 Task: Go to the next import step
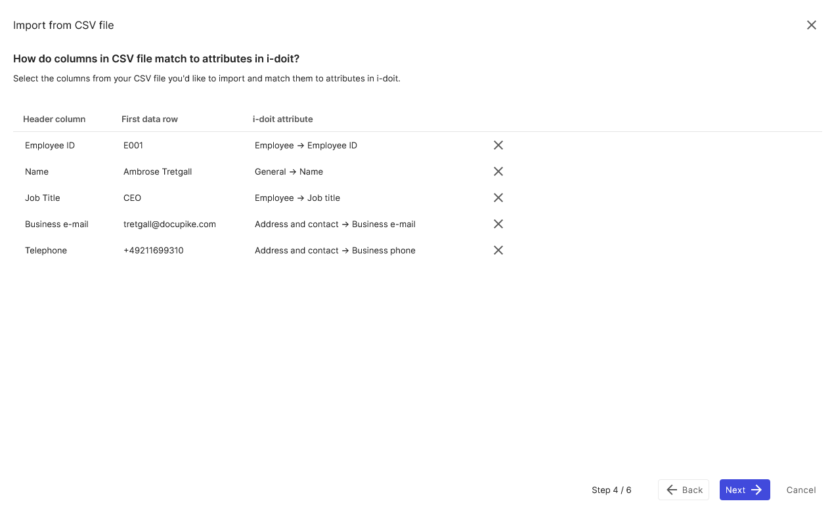coord(745,490)
